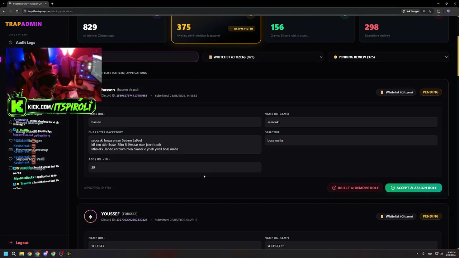Click the Illegal Manager shield icon
The height and width of the screenshot is (258, 459).
(x=10, y=122)
